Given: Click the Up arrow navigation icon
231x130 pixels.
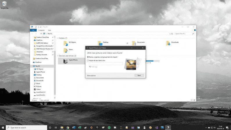Looking at the screenshot, I should tap(41, 34).
